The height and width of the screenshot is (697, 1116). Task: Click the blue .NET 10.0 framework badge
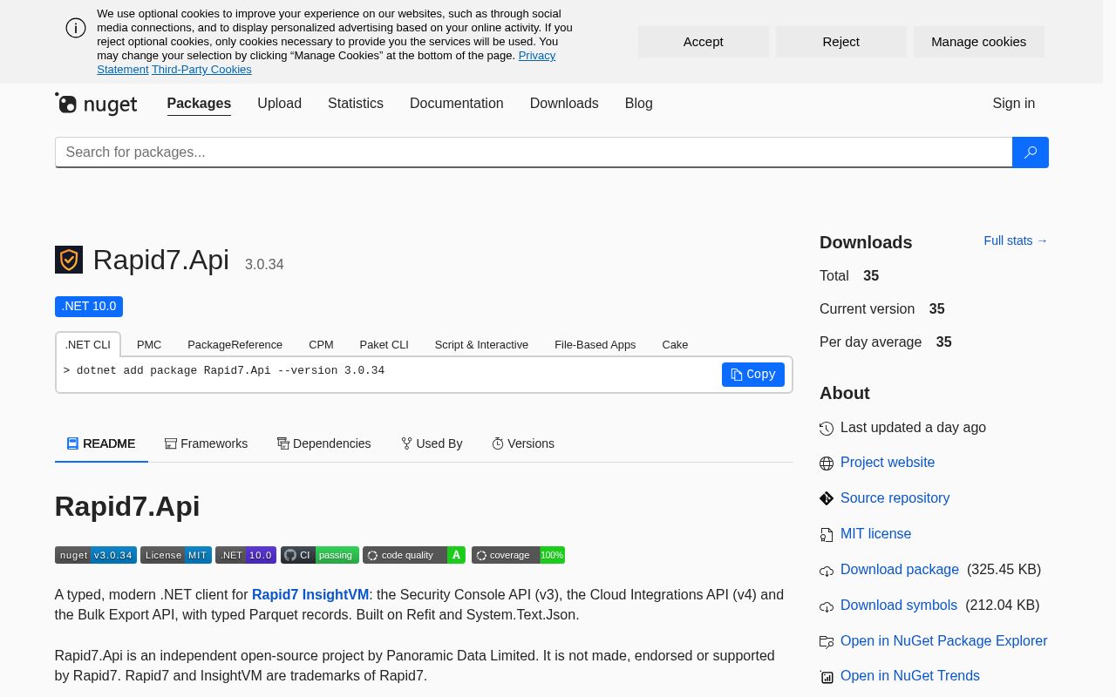coord(89,307)
